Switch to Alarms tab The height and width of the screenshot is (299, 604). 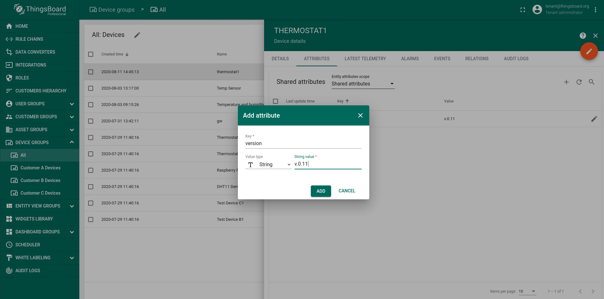(410, 59)
